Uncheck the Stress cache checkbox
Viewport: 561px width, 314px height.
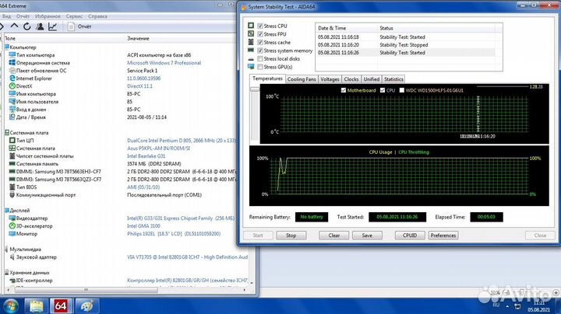(x=260, y=43)
